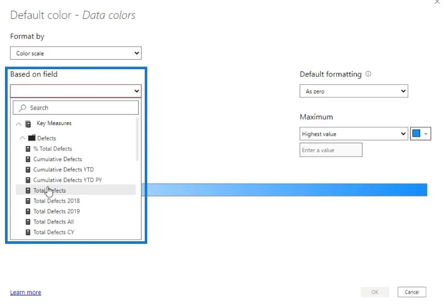Click the calculator icon beside % Total Defects

pos(28,149)
